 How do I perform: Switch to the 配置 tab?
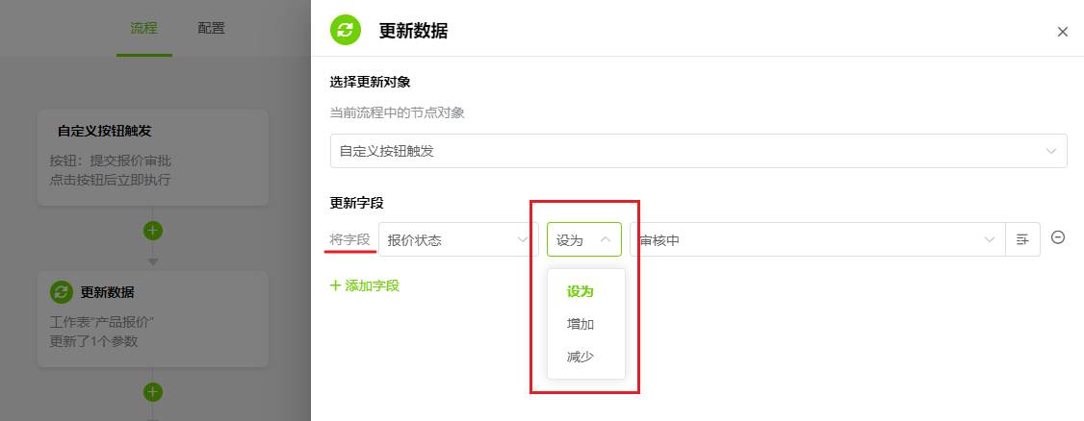pyautogui.click(x=211, y=28)
